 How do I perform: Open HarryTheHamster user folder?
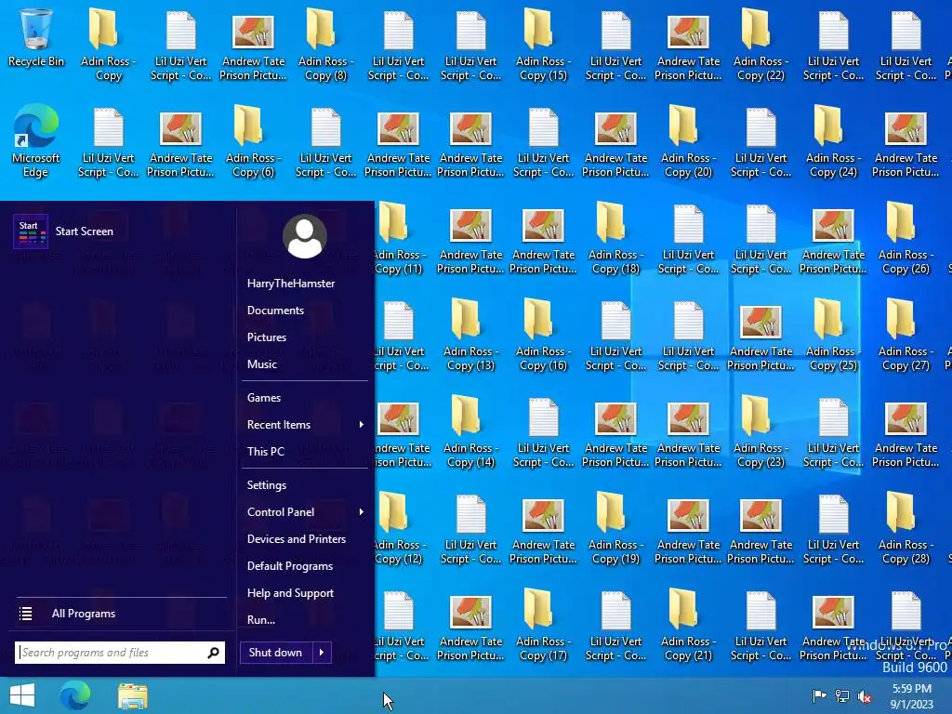(x=291, y=284)
